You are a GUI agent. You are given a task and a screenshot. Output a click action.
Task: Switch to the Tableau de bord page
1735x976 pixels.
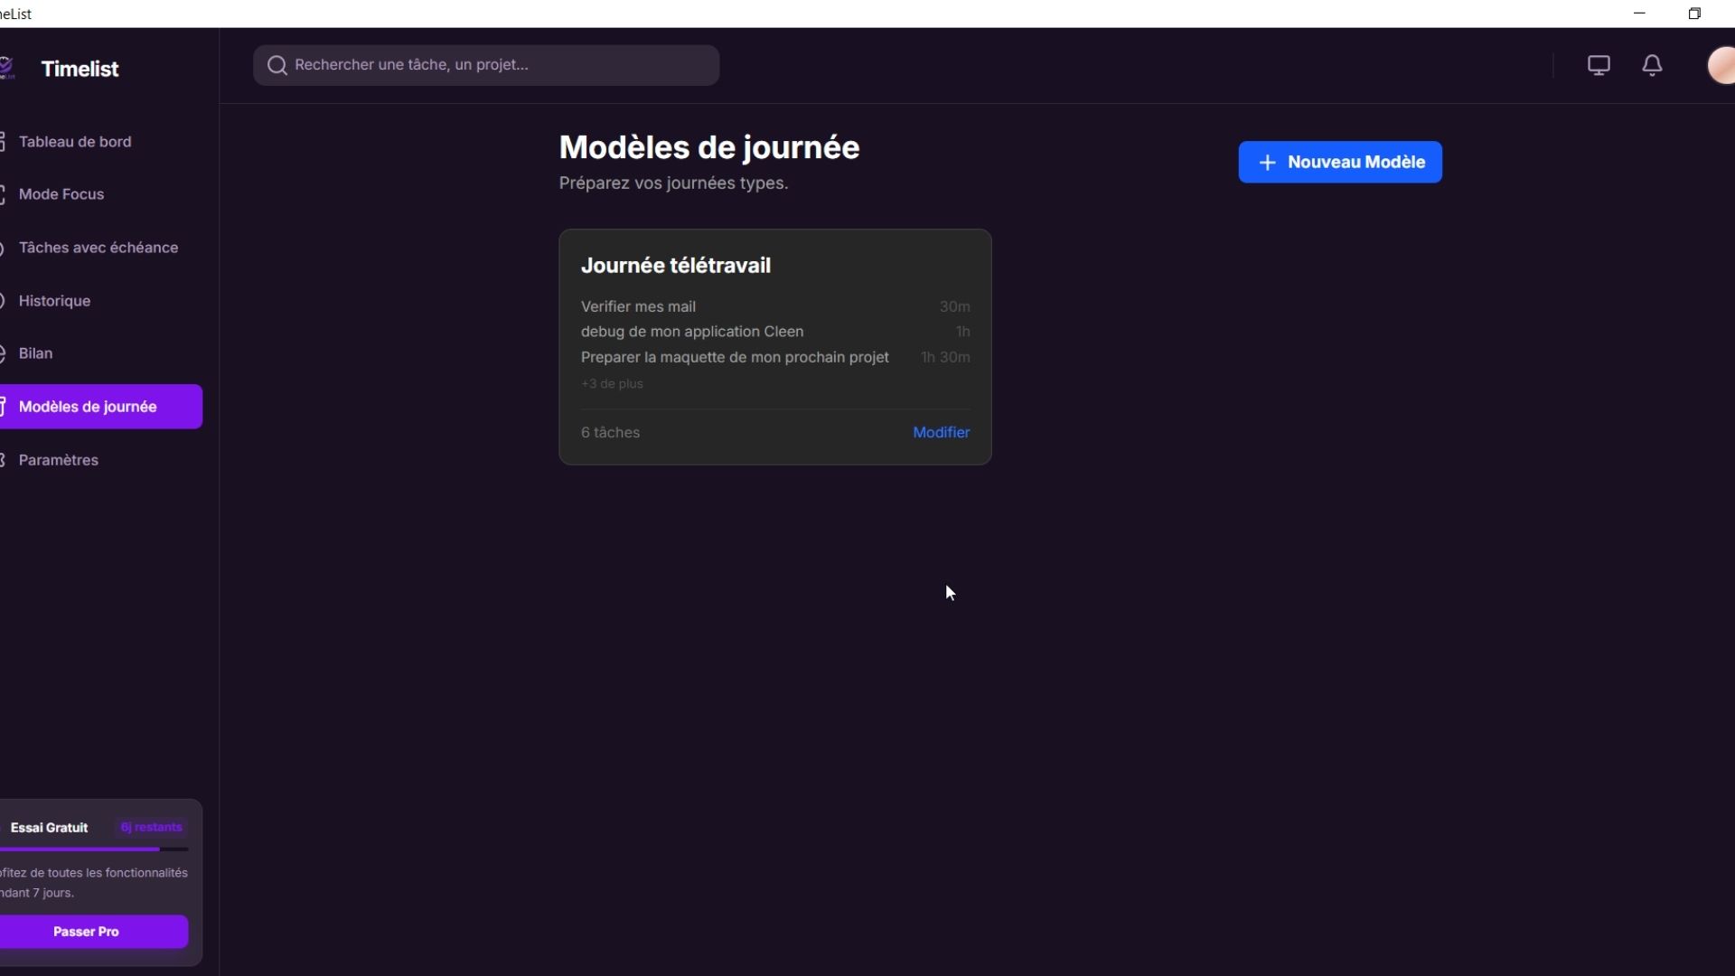click(x=75, y=141)
